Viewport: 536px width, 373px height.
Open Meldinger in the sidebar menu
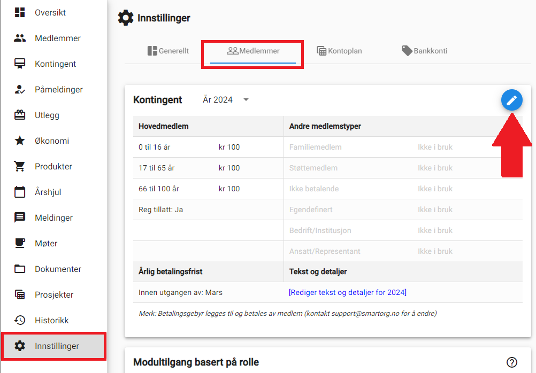point(53,217)
